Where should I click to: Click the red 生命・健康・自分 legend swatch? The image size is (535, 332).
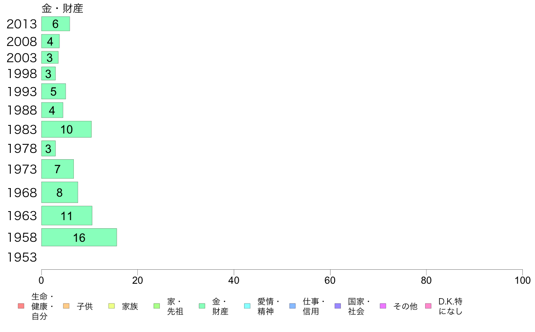tap(21, 306)
